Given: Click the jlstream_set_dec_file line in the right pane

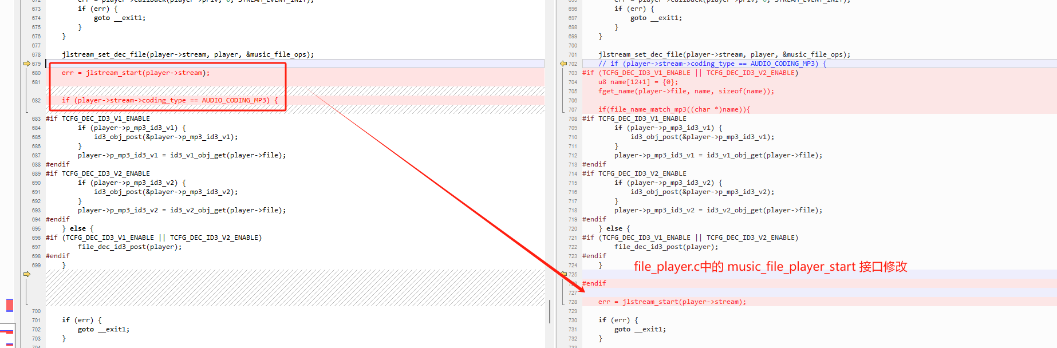Looking at the screenshot, I should click(x=724, y=54).
